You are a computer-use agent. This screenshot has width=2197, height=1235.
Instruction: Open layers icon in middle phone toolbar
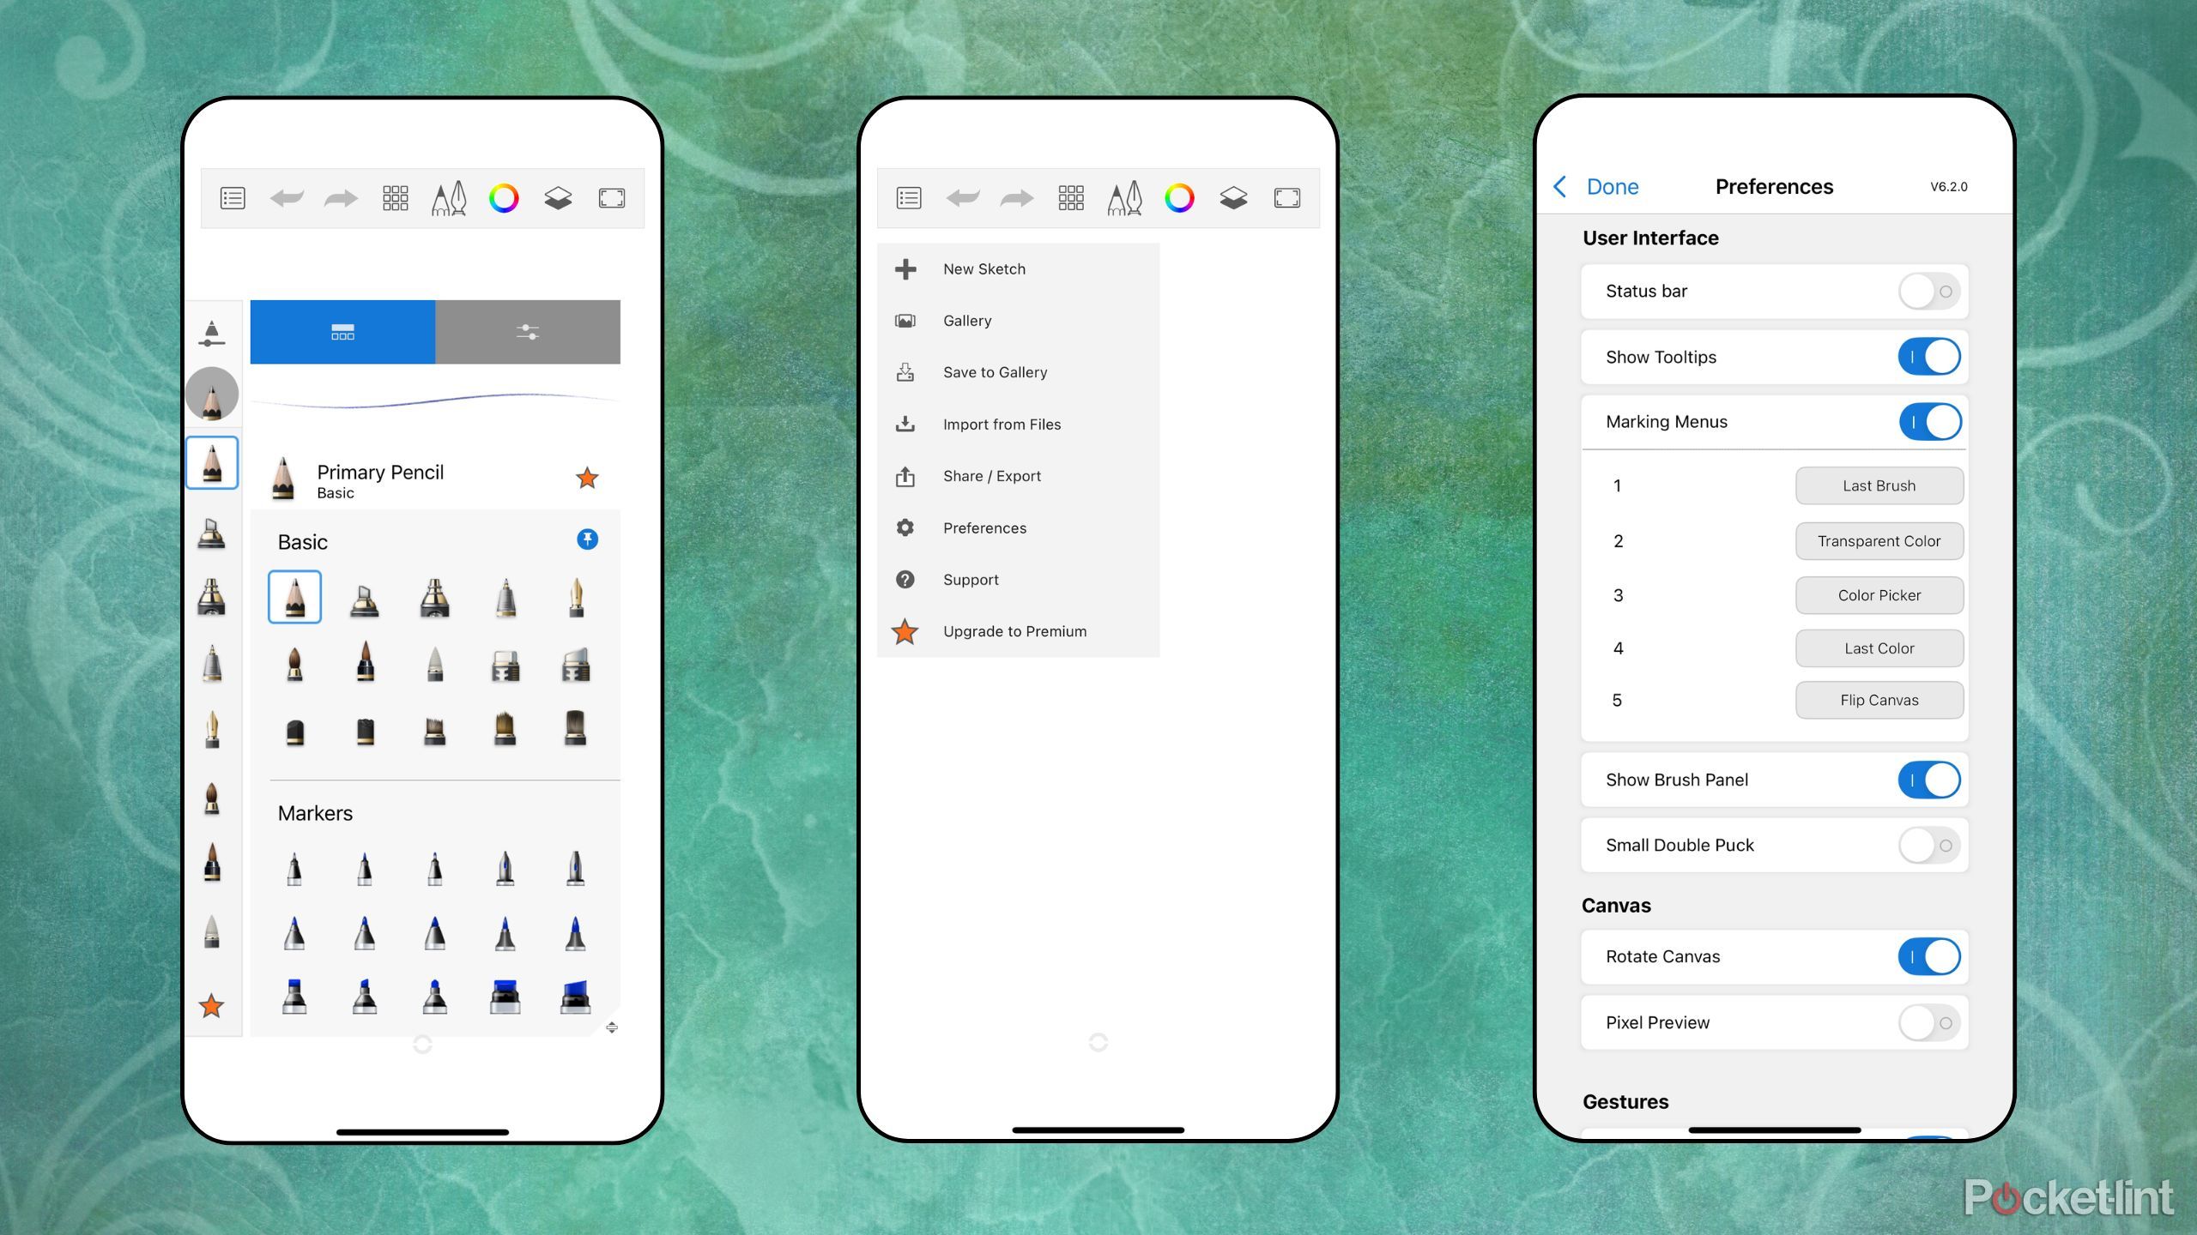(1233, 198)
